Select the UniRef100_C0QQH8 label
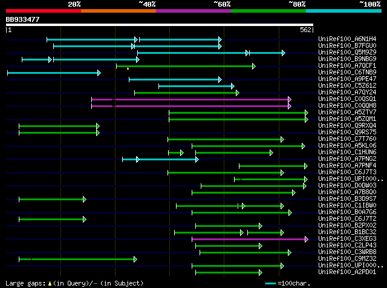Image resolution: width=387 pixels, height=288 pixels. click(347, 106)
